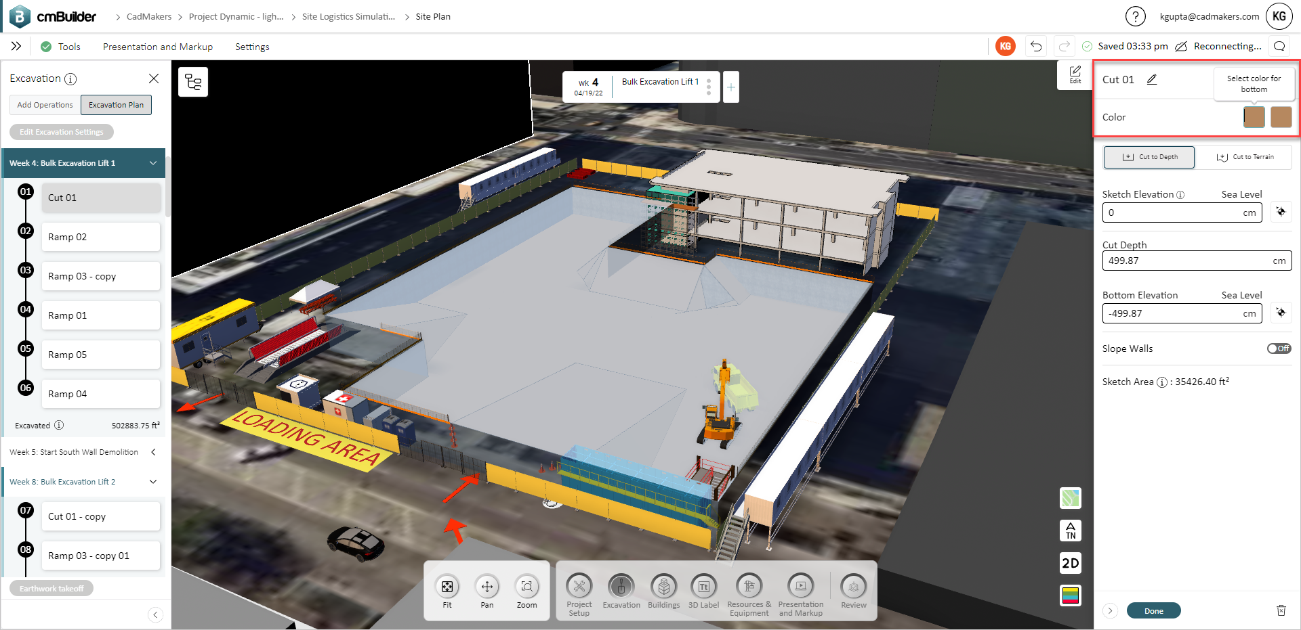Collapse the Week 8: Bulk Excavation Lift 2 section
This screenshot has height=630, width=1301.
tap(153, 481)
